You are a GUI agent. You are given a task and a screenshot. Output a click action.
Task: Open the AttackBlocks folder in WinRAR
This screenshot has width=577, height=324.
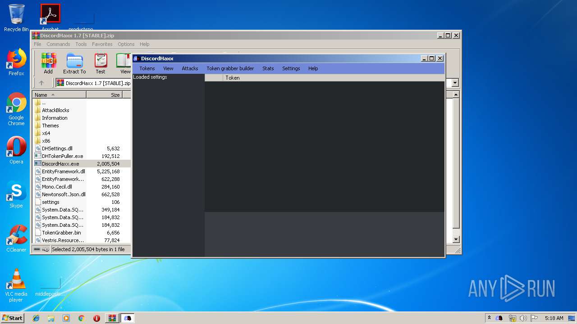(55, 110)
